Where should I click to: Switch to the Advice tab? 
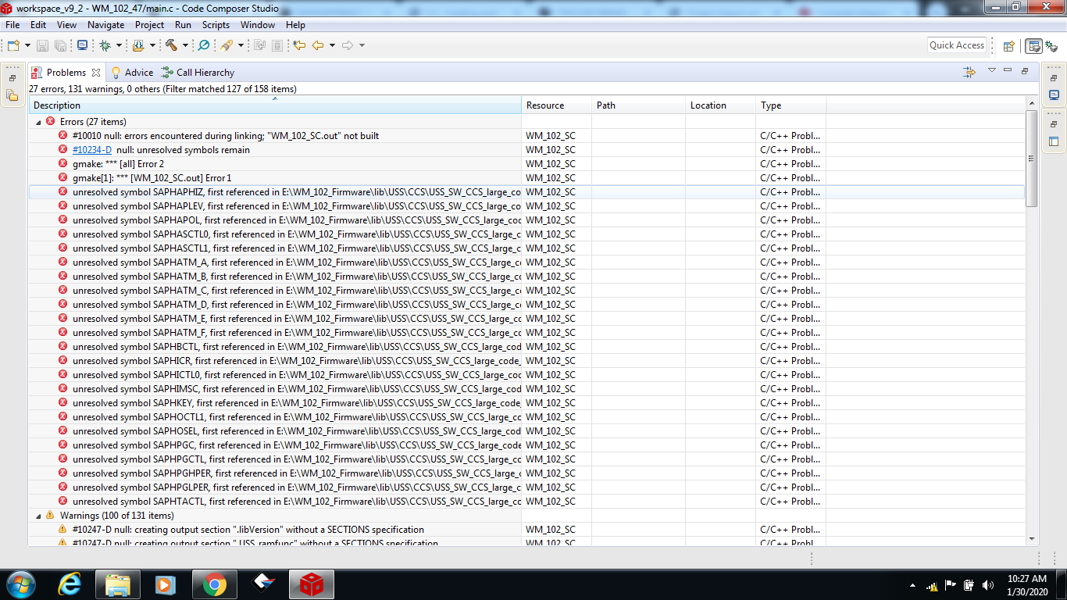139,72
